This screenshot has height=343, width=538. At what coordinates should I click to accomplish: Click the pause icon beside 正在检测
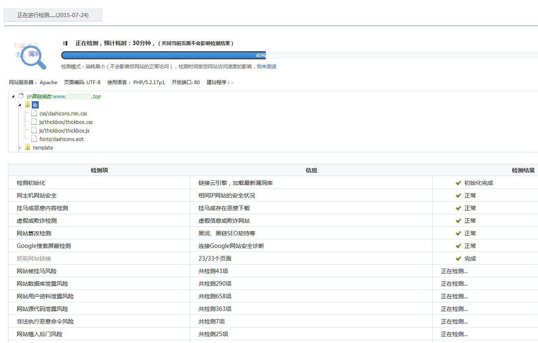click(x=65, y=43)
